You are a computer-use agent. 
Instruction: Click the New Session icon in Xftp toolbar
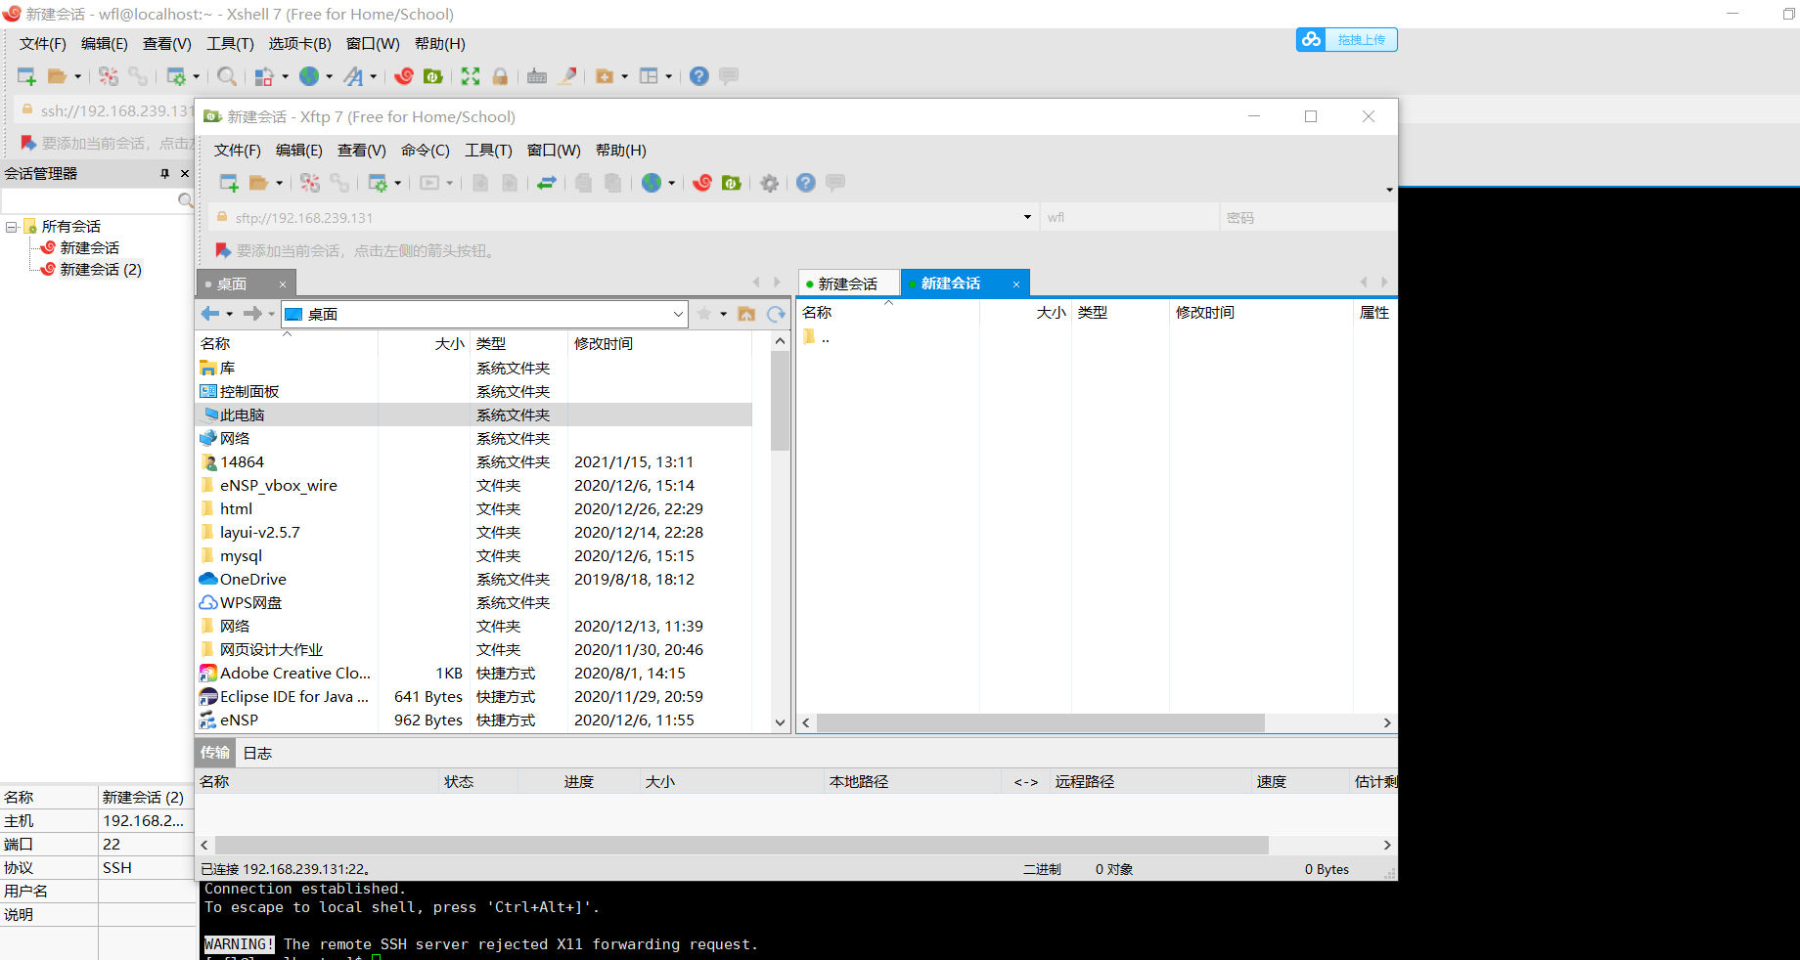[x=229, y=183]
